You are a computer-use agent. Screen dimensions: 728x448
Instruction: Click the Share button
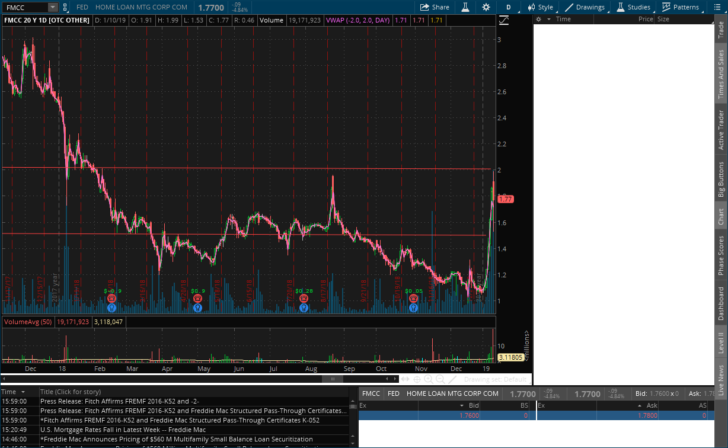click(x=435, y=7)
